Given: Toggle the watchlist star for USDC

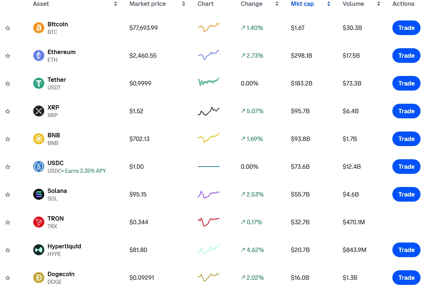Looking at the screenshot, I should click(x=8, y=167).
